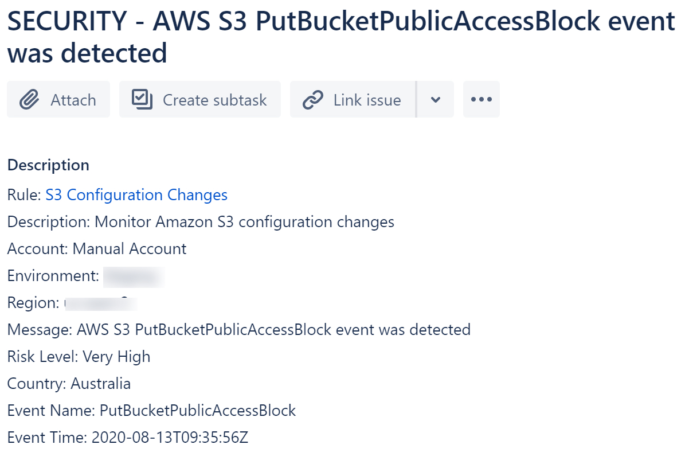The height and width of the screenshot is (456, 685).
Task: Click the Manual Account value
Action: click(x=129, y=249)
